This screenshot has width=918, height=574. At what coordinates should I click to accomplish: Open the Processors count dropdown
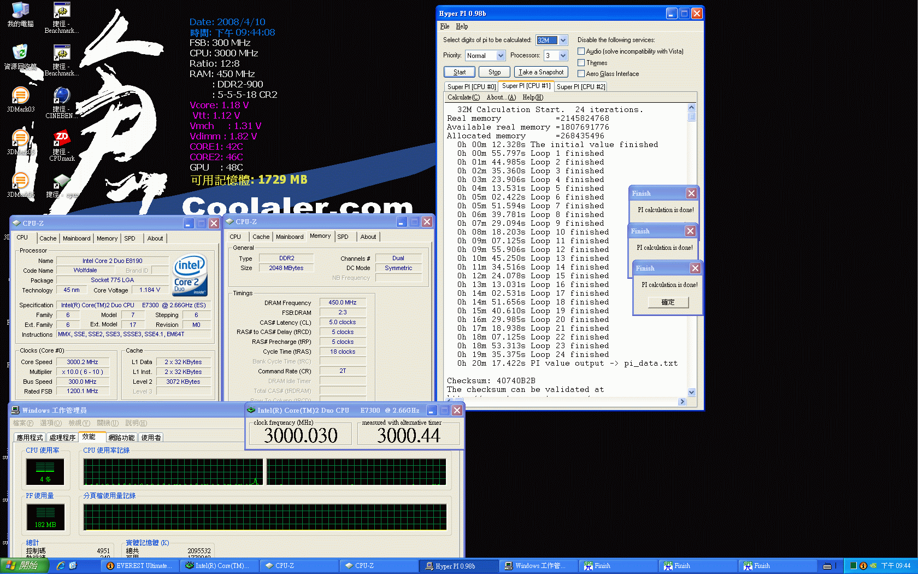click(563, 56)
